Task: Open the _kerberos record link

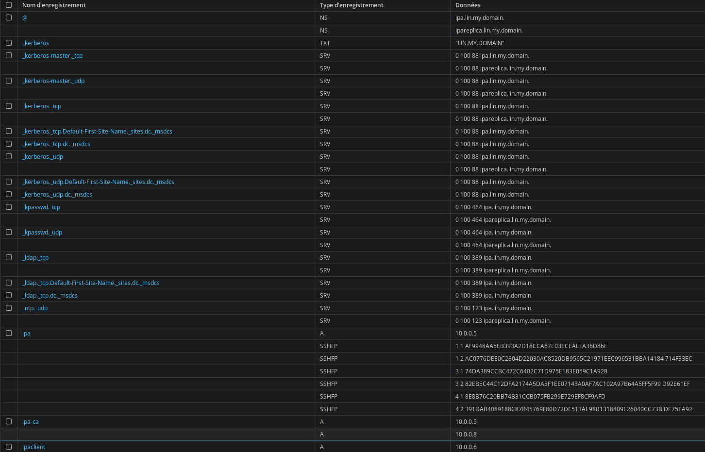Action: tap(35, 43)
